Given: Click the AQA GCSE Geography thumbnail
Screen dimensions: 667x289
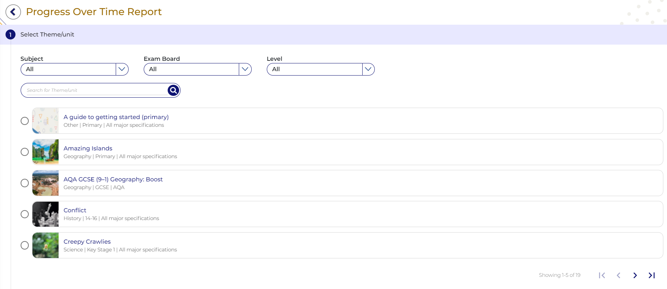Looking at the screenshot, I should [45, 183].
